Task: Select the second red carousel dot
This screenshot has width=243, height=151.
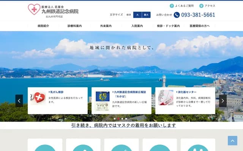Action: [x=118, y=119]
